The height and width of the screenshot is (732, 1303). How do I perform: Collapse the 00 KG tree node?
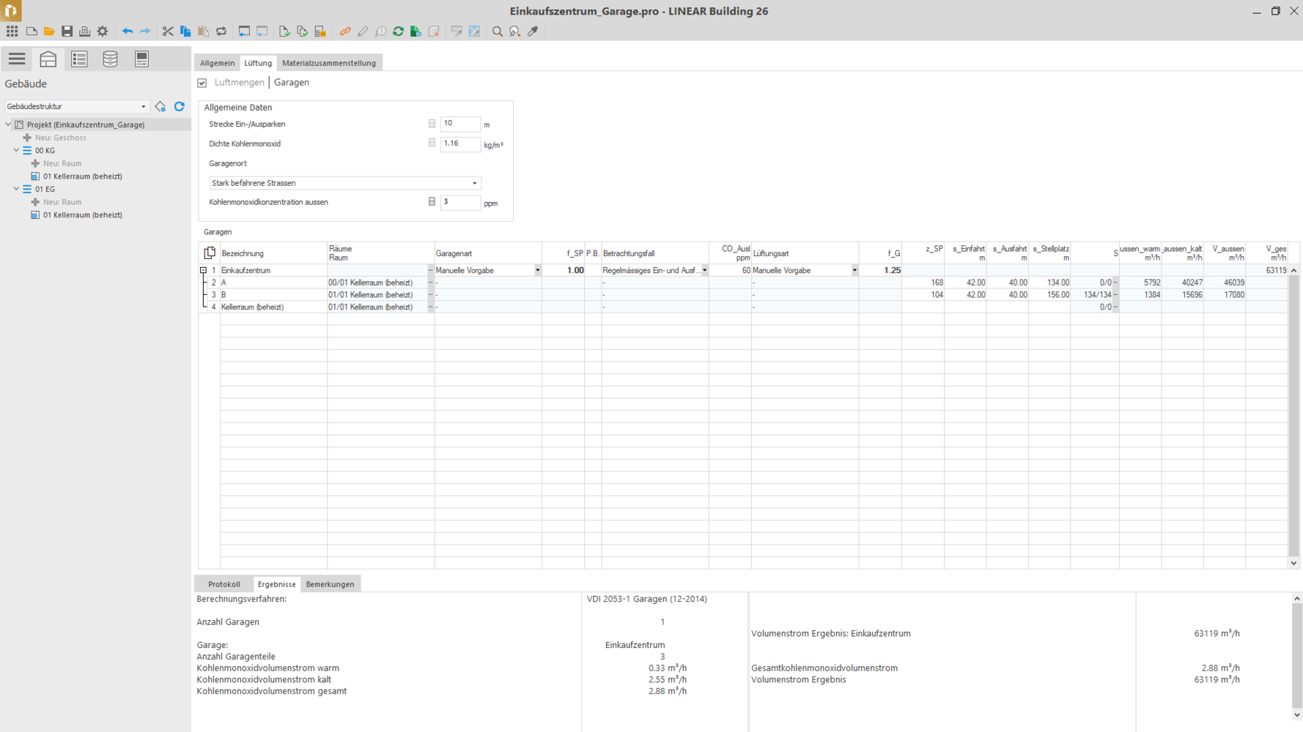click(x=16, y=150)
